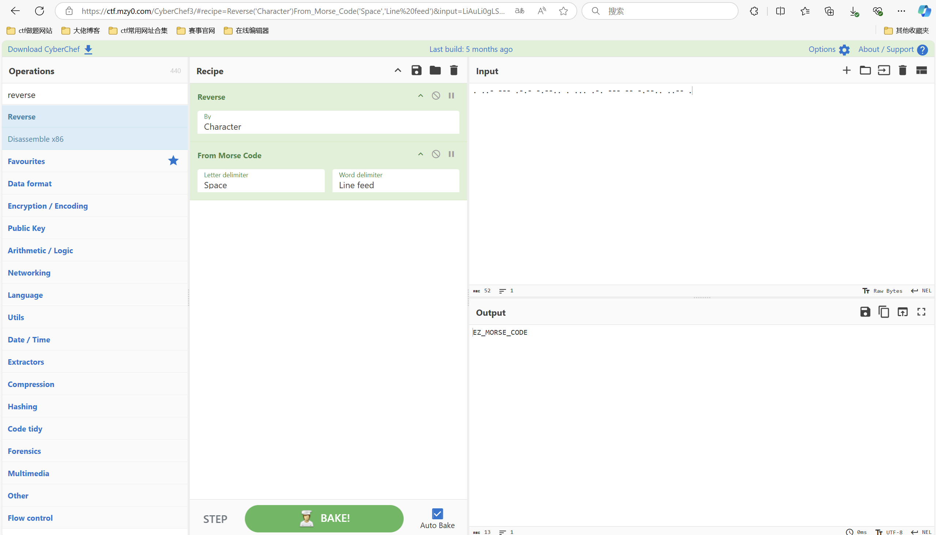
Task: Click the operations search field
Action: pos(95,95)
